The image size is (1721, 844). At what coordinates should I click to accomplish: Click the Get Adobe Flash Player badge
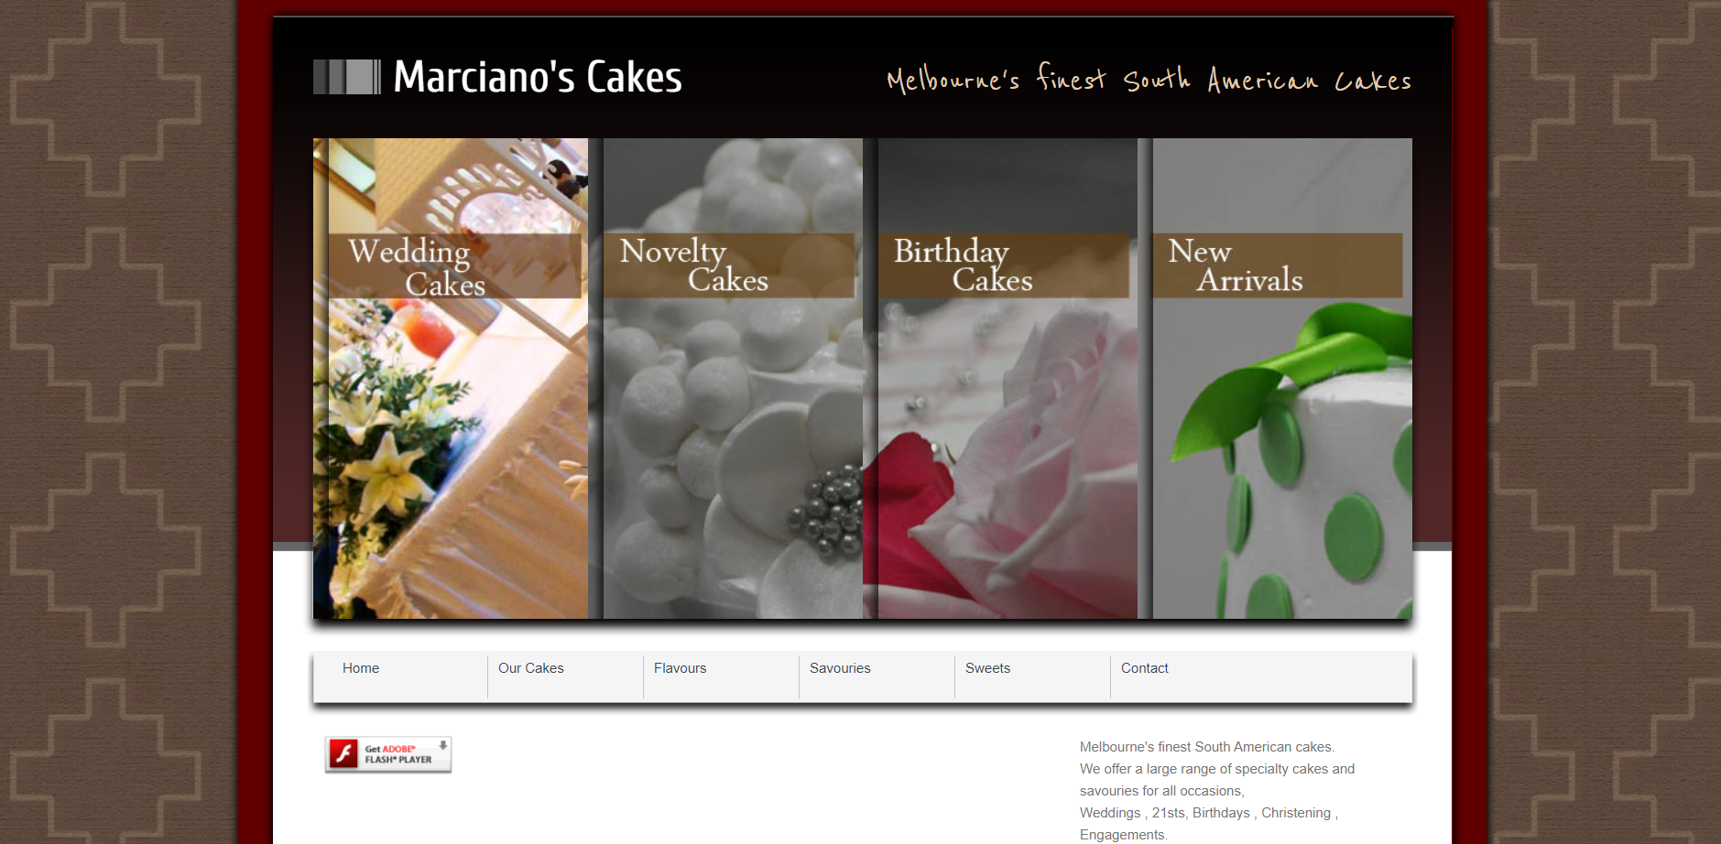[x=388, y=754]
